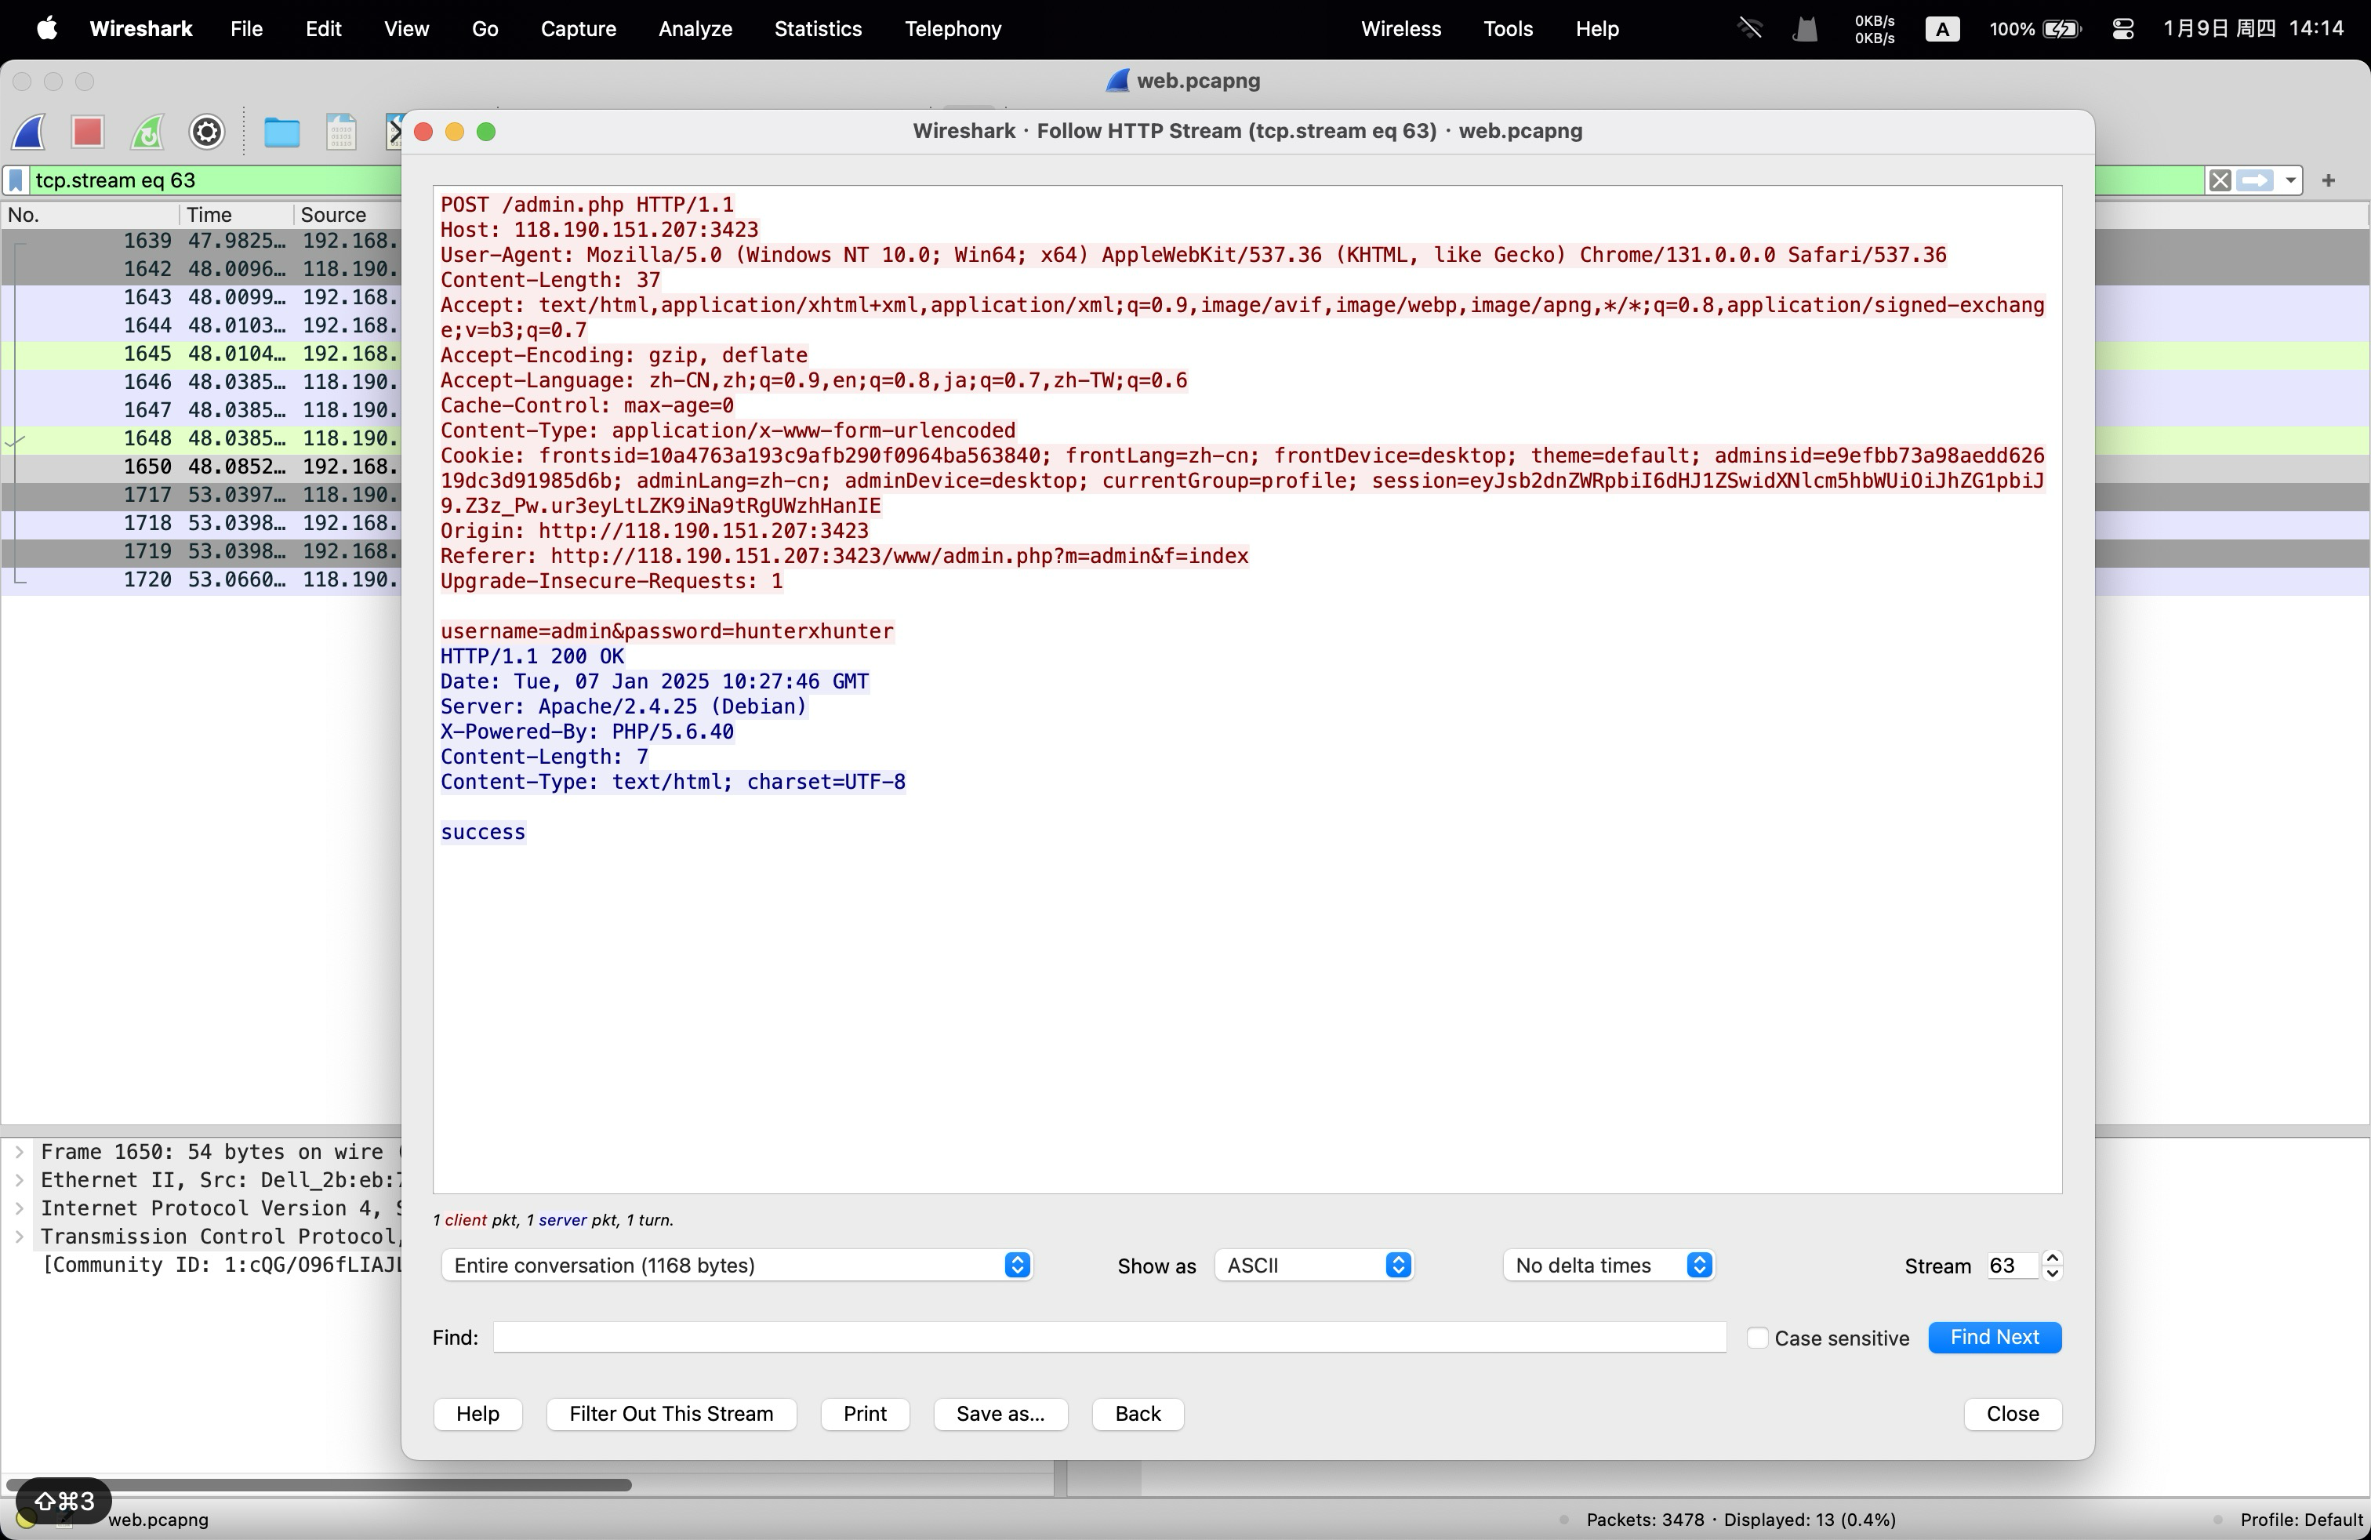
Task: Apply display filter arrow icon
Action: click(x=2254, y=180)
